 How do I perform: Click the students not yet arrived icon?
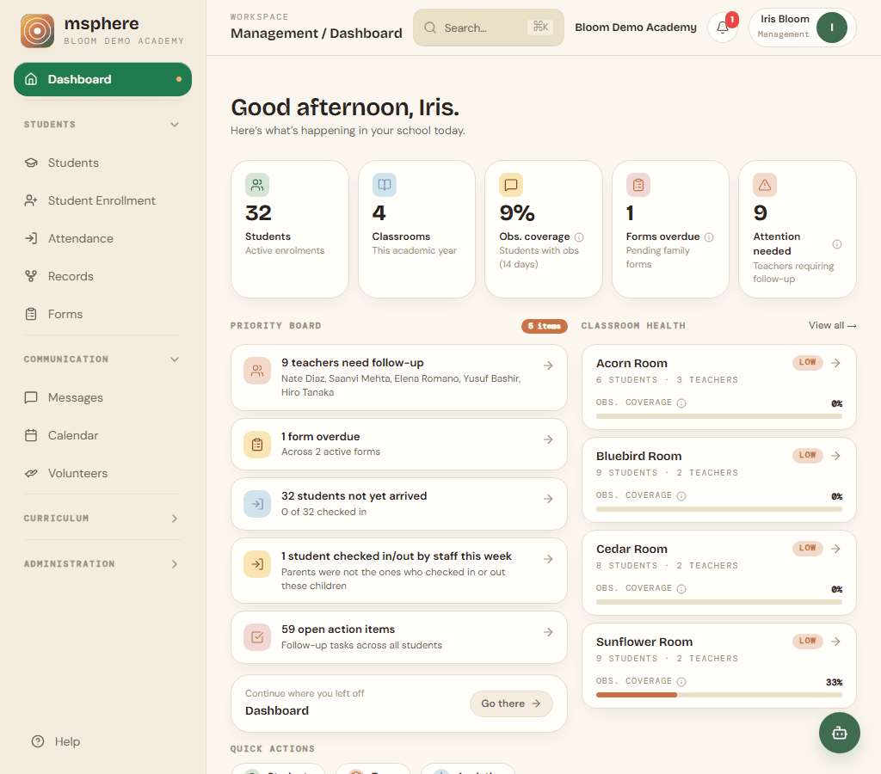pyautogui.click(x=257, y=504)
